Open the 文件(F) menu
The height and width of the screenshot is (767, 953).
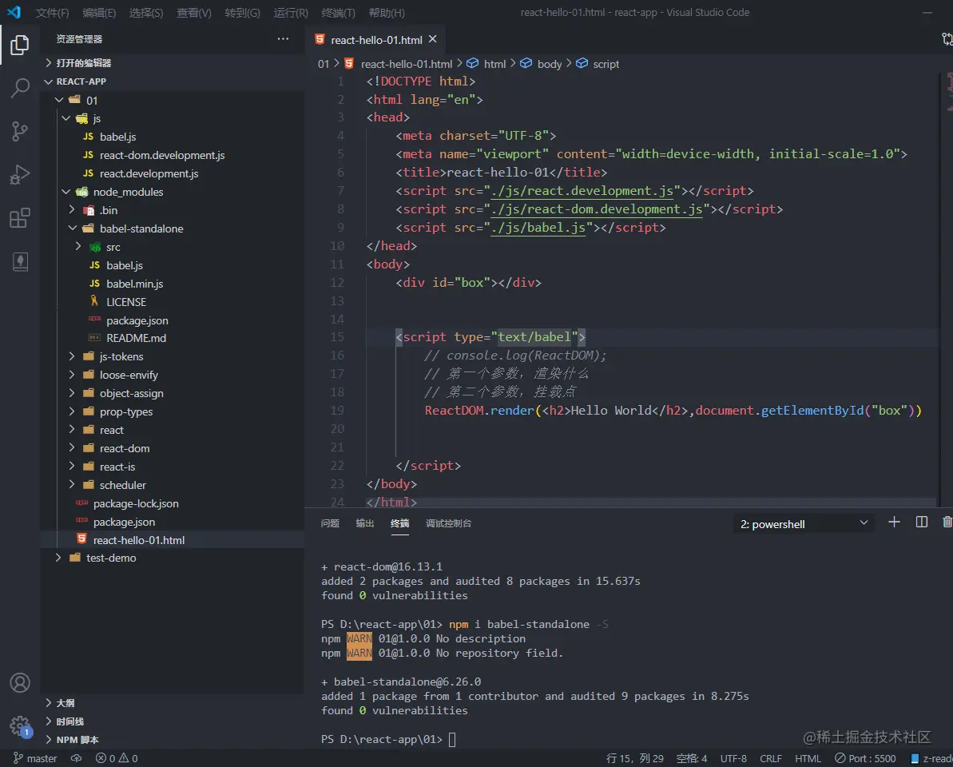coord(52,13)
